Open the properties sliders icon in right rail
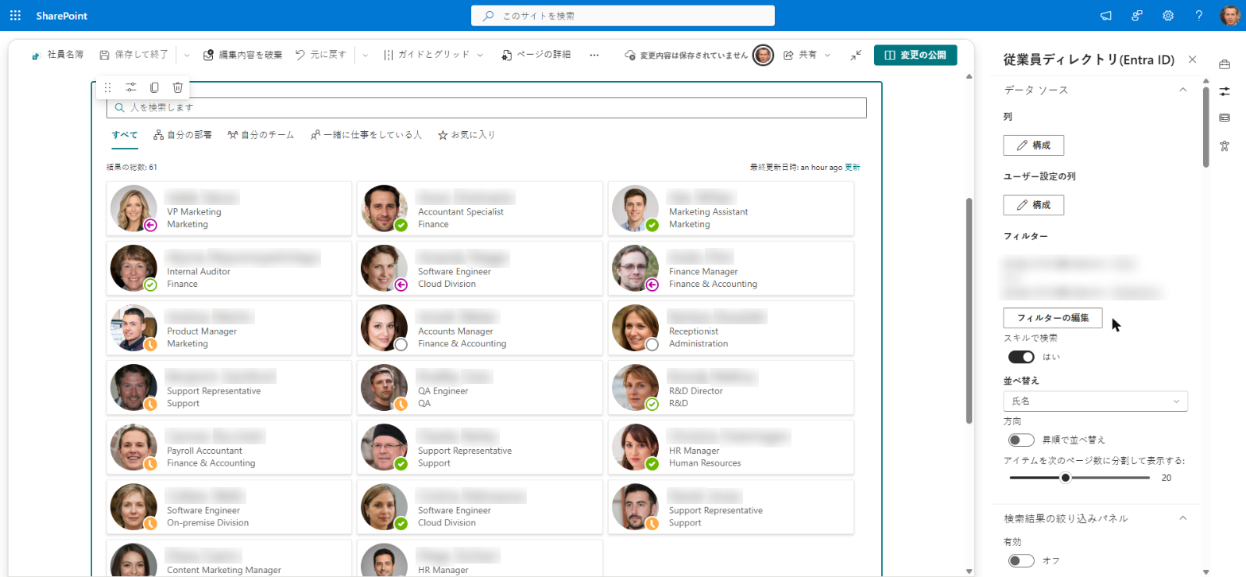Screen dimensions: 1246x577 point(1225,91)
